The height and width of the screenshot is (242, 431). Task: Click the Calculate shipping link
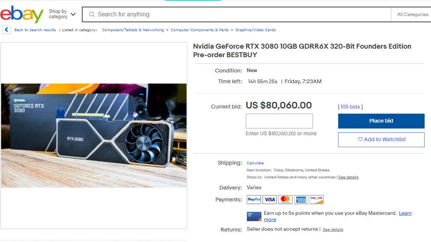[255, 163]
